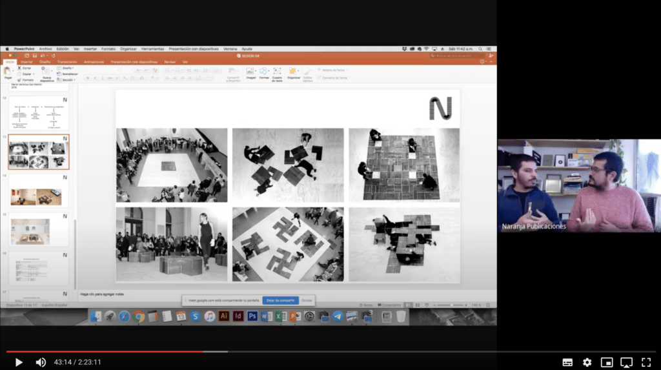Toggle the Comentarios pane button

389,305
